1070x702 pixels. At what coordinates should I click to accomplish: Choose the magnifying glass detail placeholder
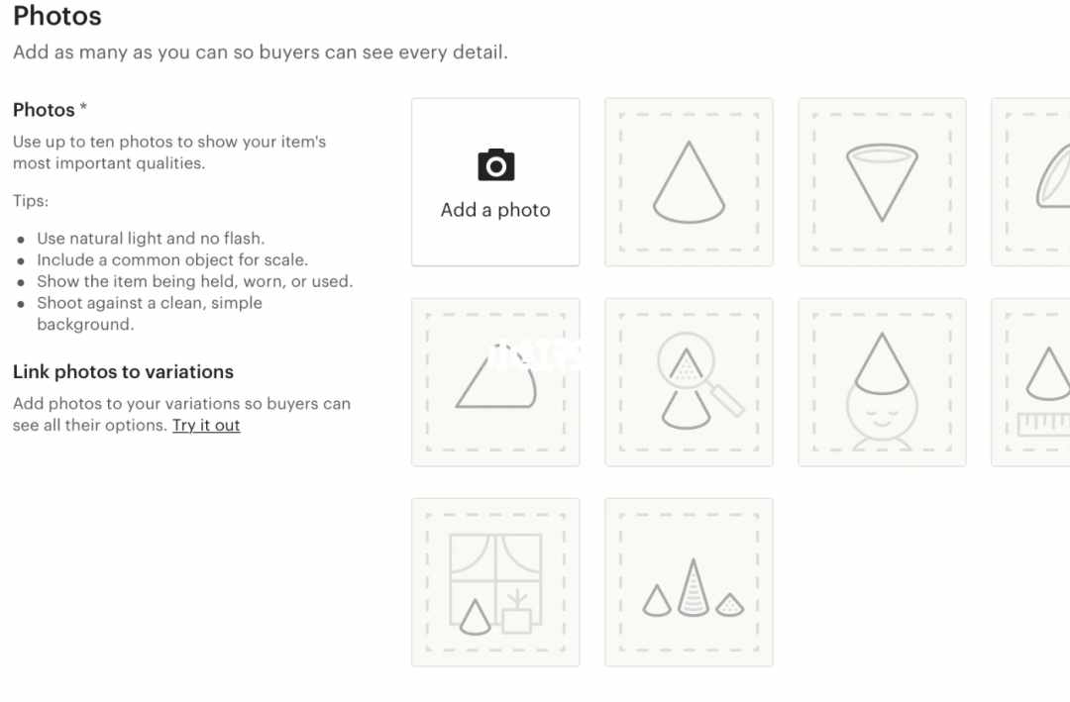[690, 382]
